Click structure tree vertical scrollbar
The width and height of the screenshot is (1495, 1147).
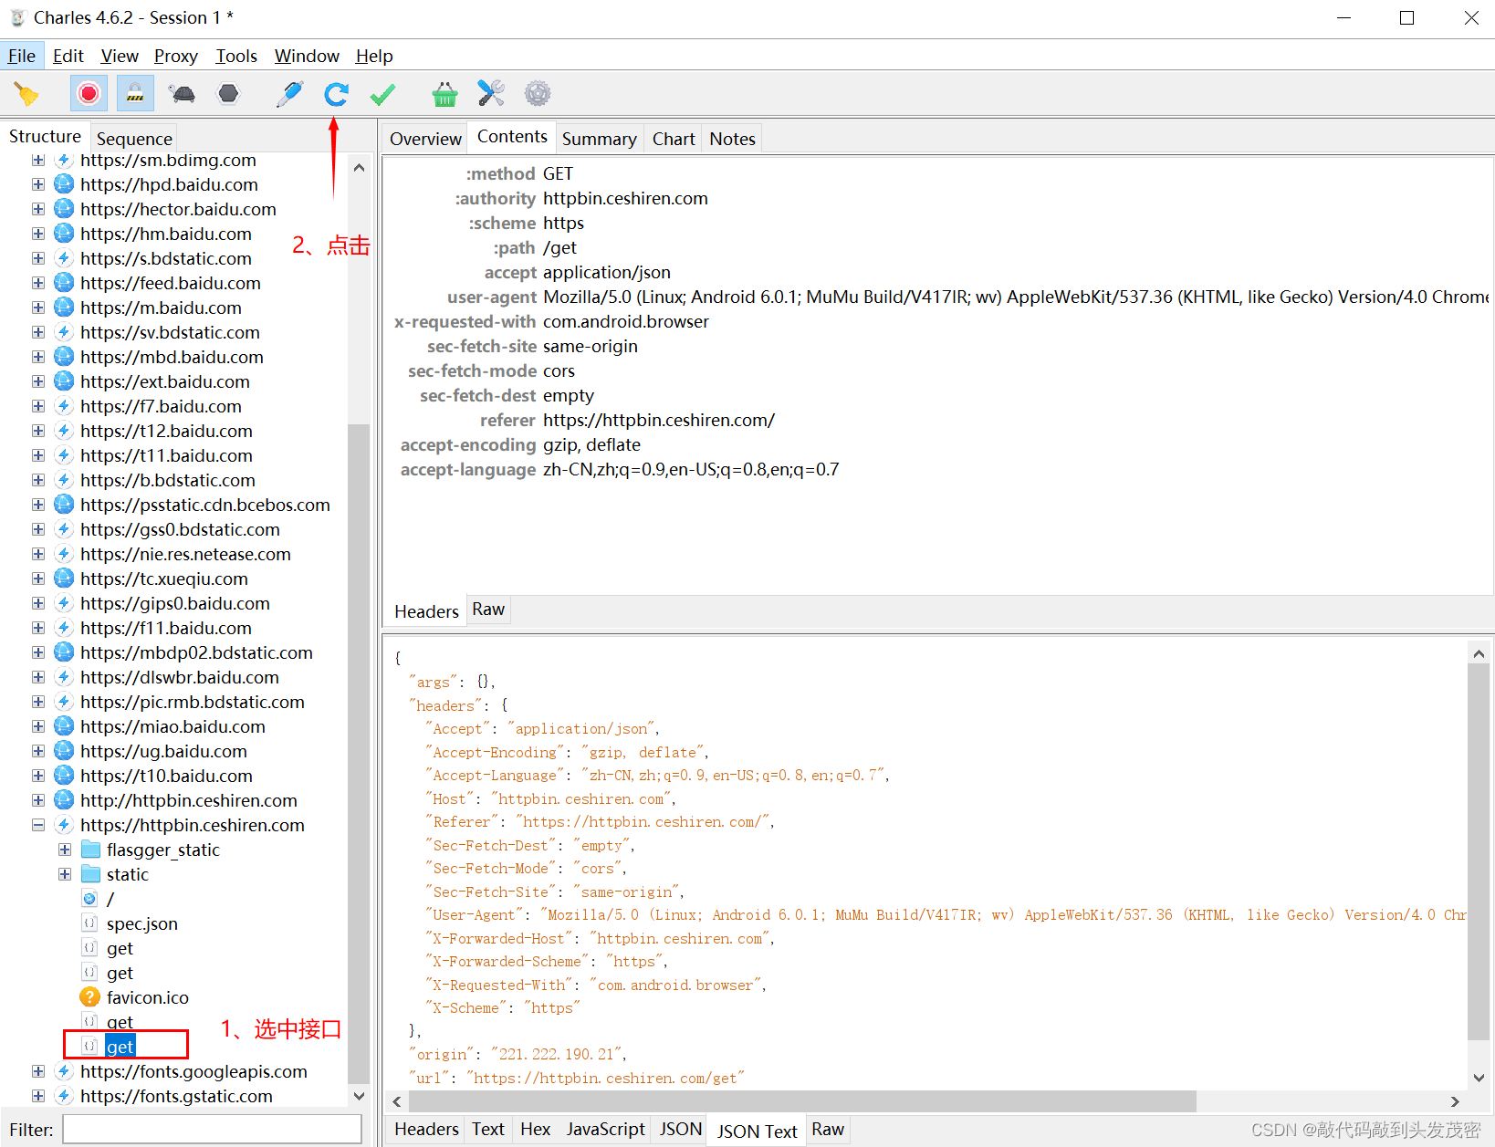(x=359, y=753)
